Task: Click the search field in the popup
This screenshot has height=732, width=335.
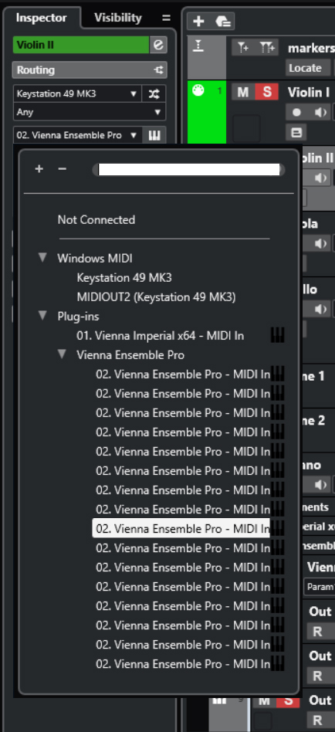Action: pyautogui.click(x=189, y=169)
